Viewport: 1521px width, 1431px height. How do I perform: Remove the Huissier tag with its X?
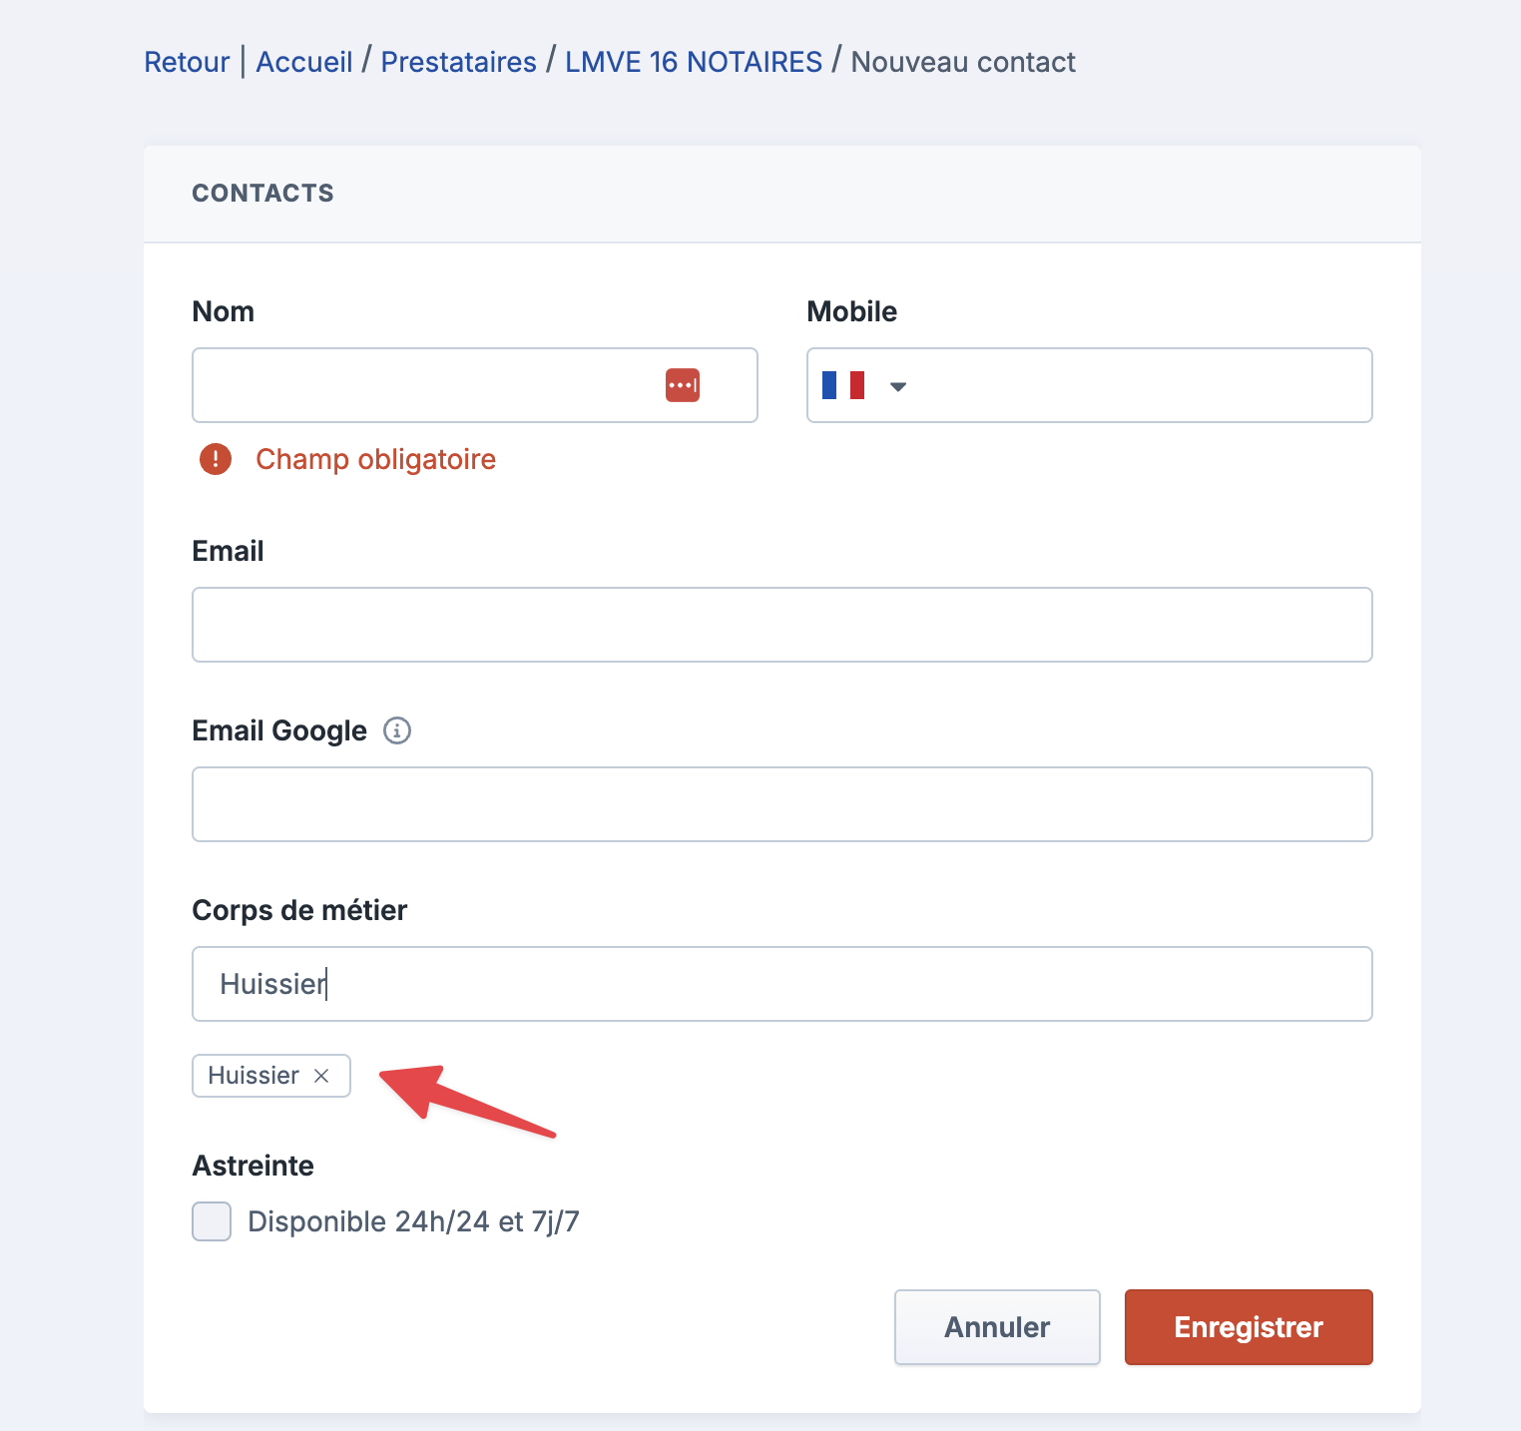(x=321, y=1076)
